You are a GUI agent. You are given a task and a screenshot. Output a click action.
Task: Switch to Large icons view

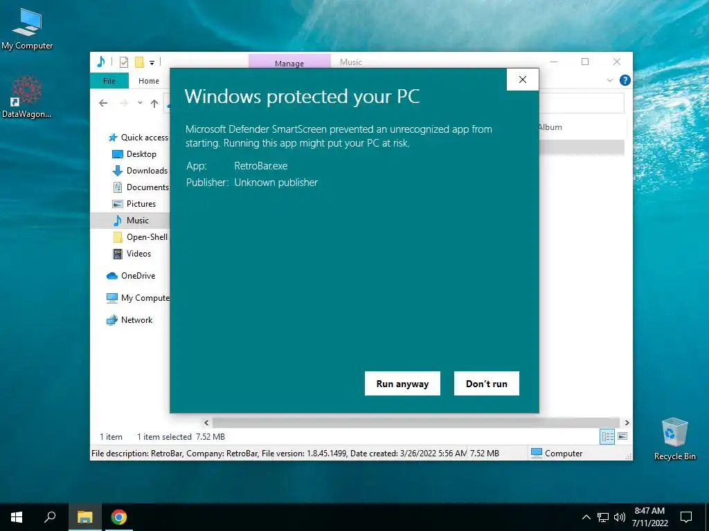[622, 436]
